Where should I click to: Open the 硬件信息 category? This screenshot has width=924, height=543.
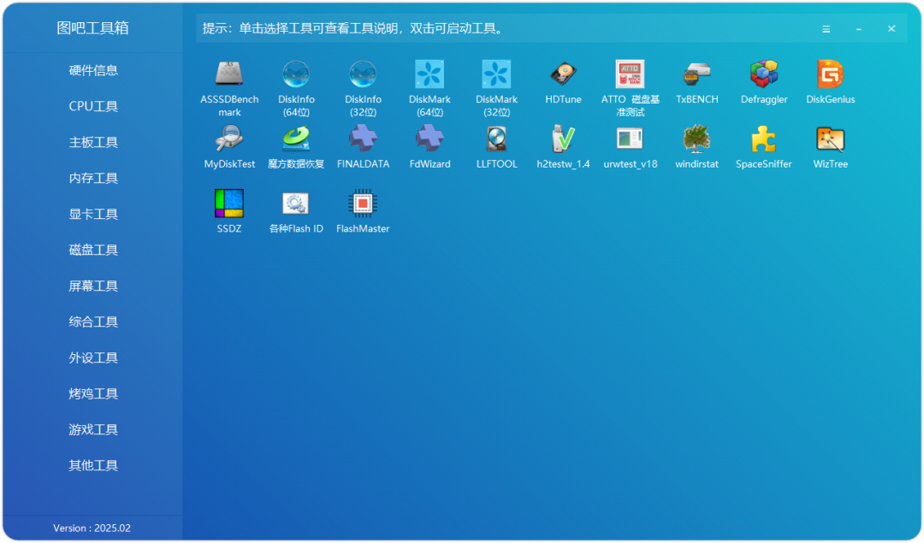point(93,71)
